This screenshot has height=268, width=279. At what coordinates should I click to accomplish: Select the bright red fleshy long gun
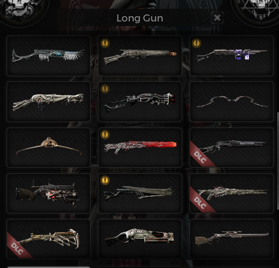[140, 148]
